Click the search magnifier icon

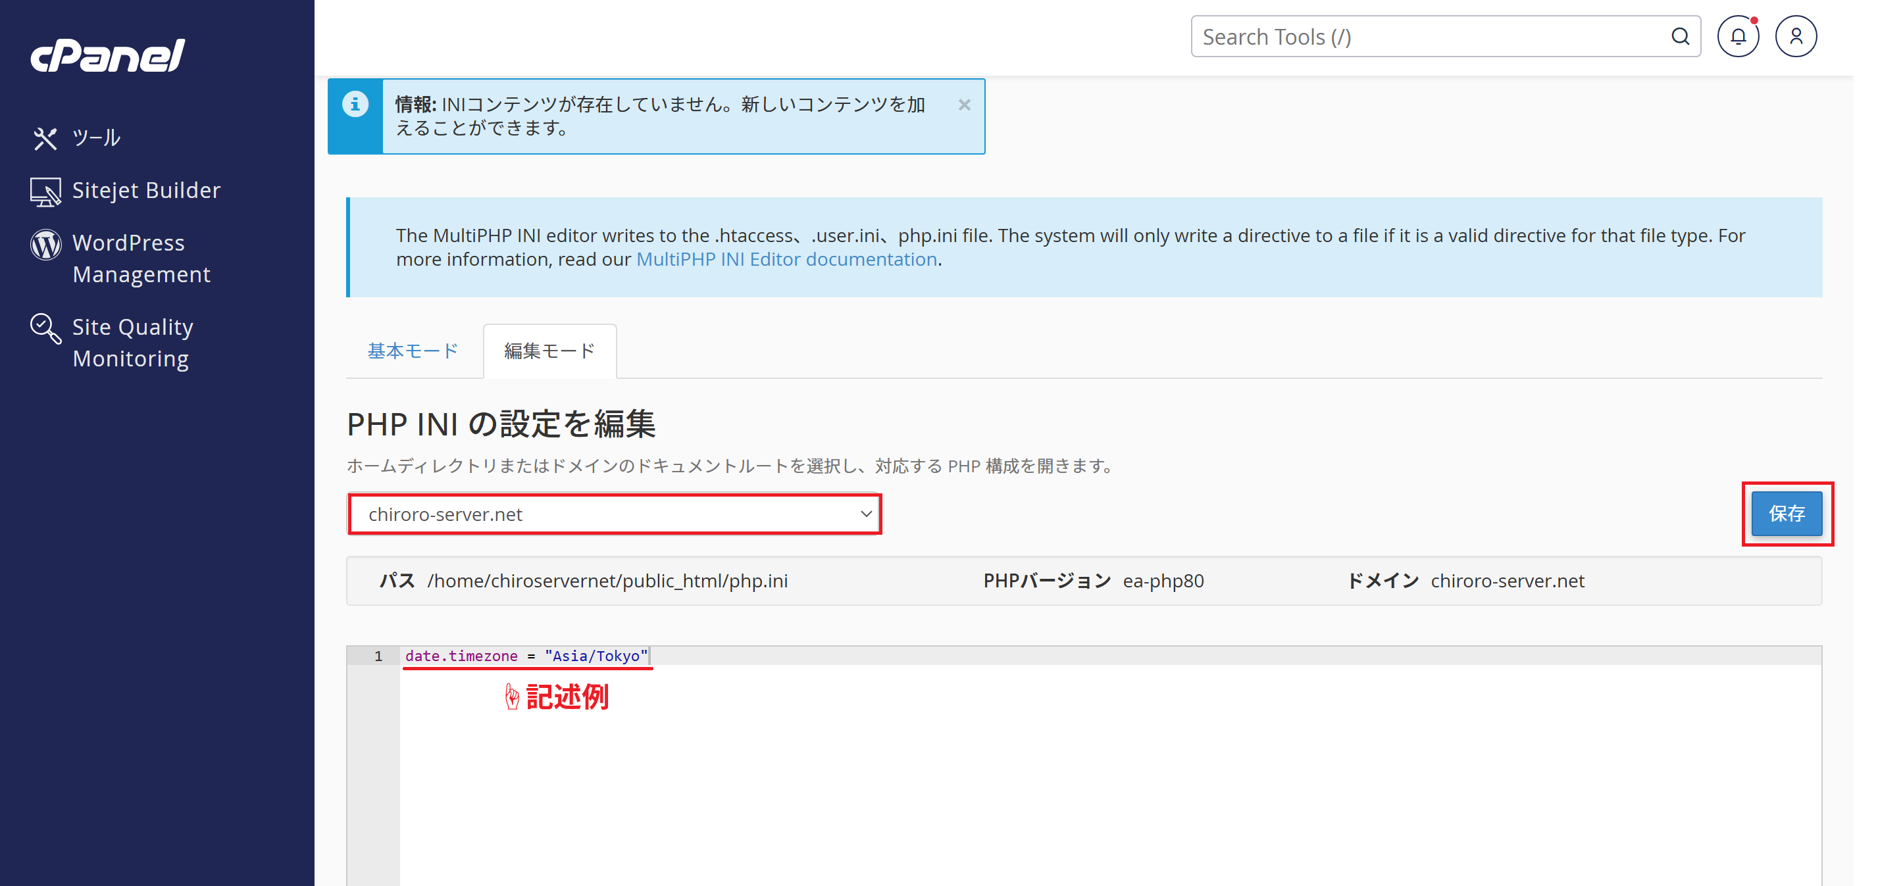click(x=1681, y=36)
